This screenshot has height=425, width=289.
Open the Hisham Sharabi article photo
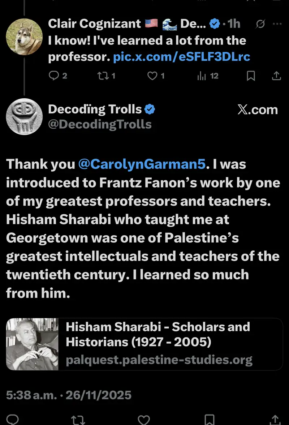[32, 344]
